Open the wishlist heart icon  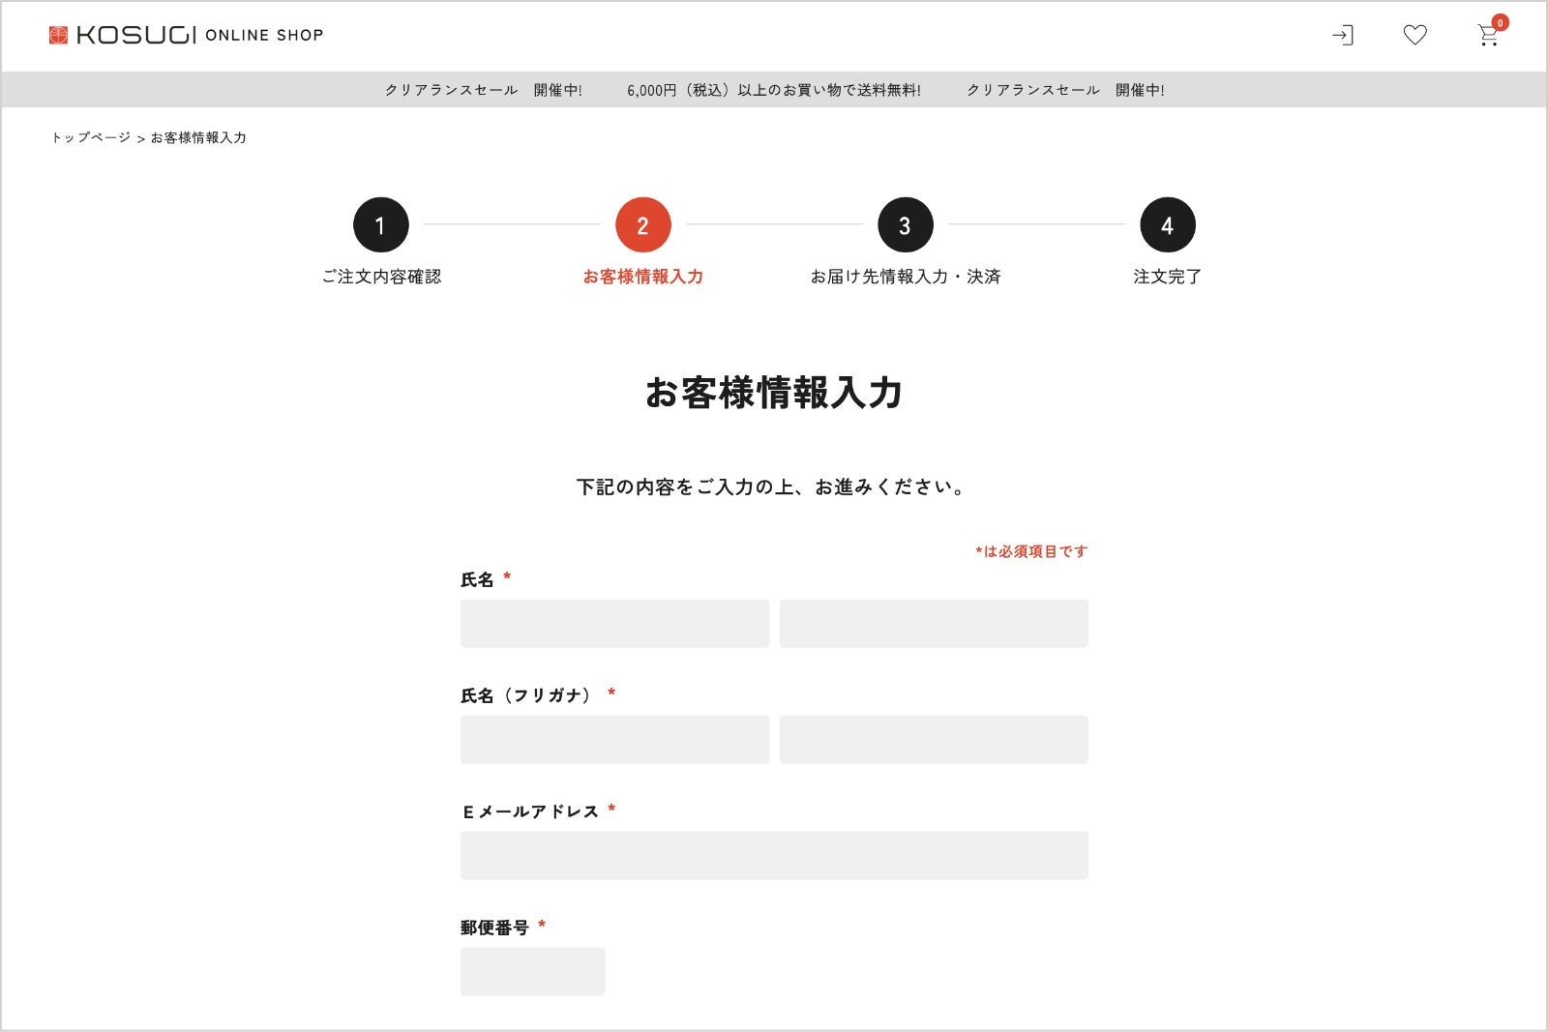1414,36
